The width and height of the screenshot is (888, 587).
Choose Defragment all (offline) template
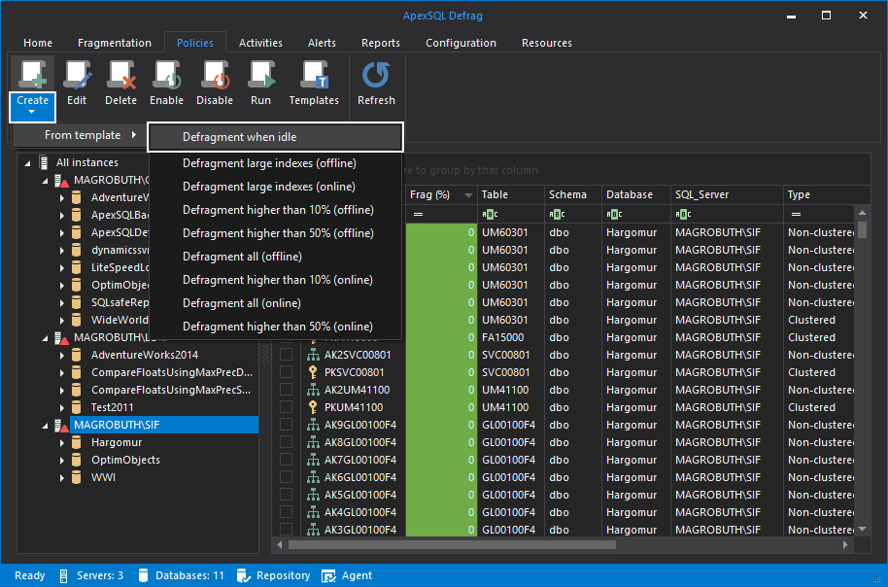(275, 257)
